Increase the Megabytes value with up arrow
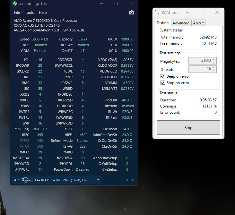Viewport: 235px width, 215px height. (214, 59)
